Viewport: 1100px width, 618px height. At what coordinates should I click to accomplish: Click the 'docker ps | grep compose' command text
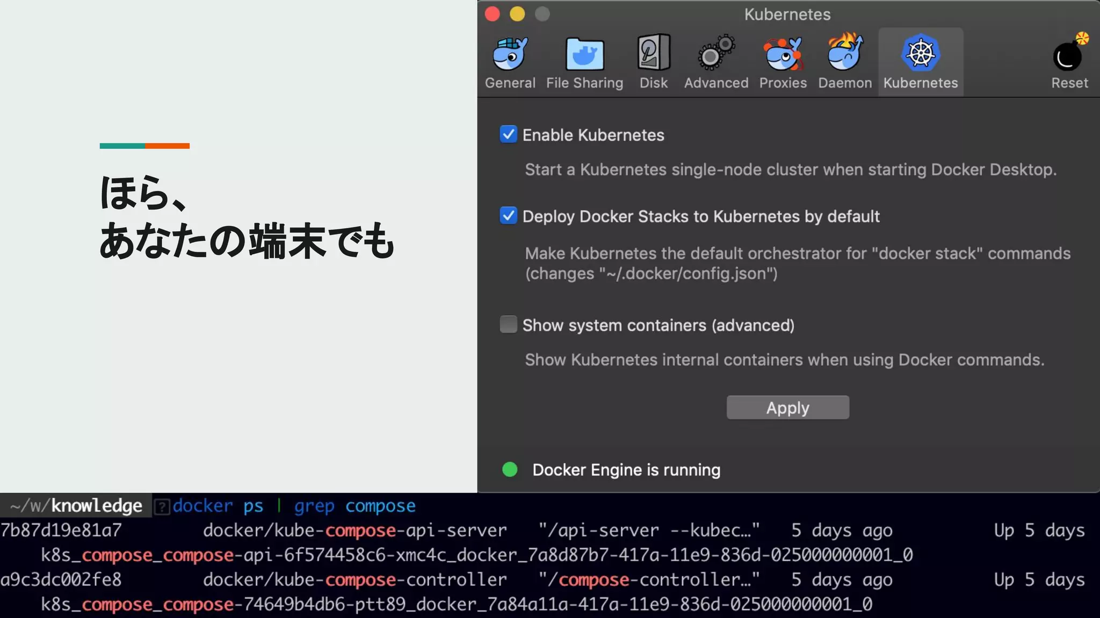(294, 506)
